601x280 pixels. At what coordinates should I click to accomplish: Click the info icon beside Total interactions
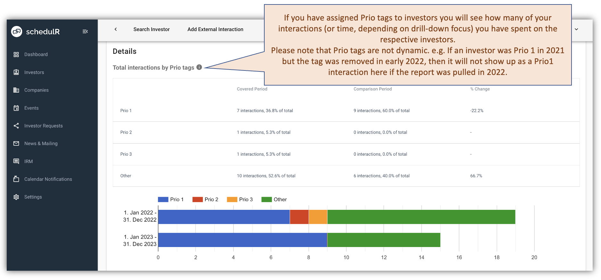[x=199, y=67]
